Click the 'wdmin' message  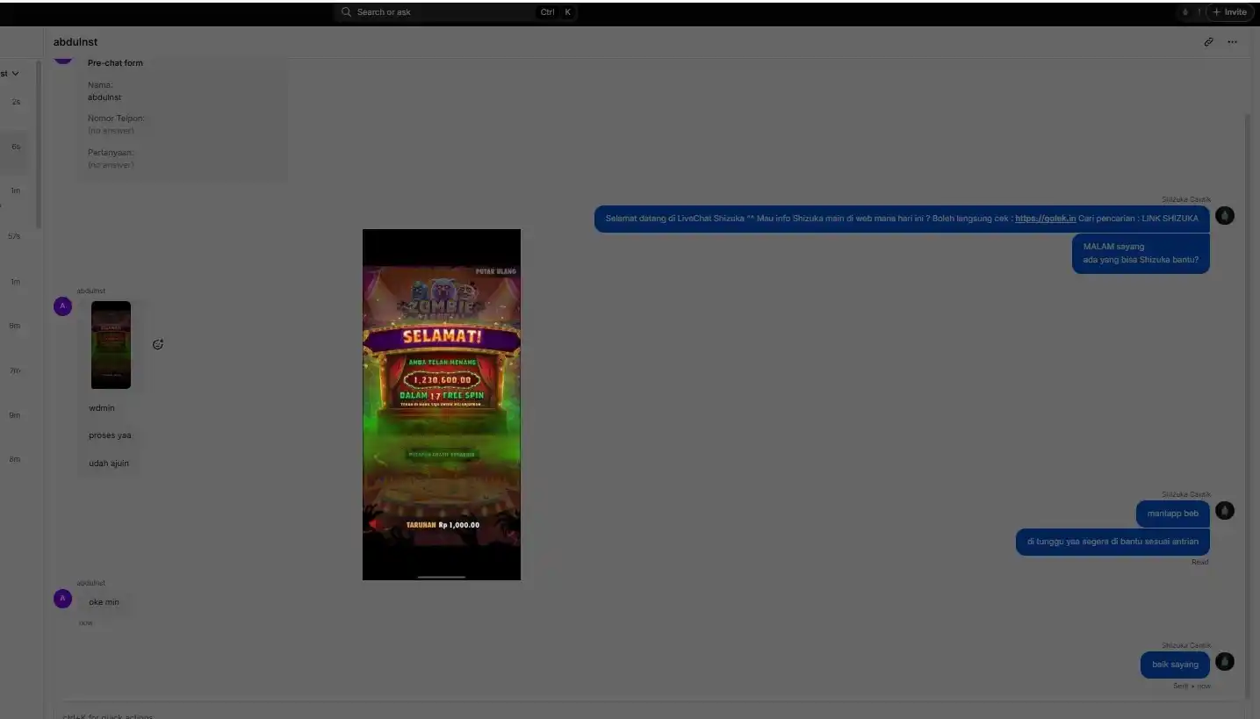102,408
